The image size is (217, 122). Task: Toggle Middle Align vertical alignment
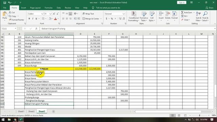[x=67, y=14]
